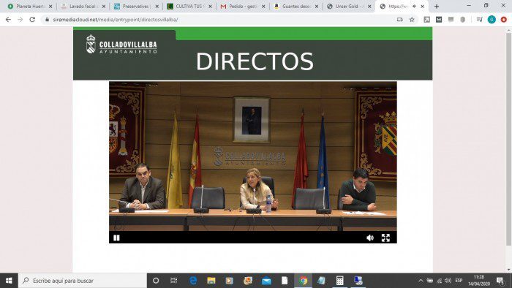This screenshot has height=288, width=512.
Task: Mute the audio on the current tab
Action: (414, 6)
